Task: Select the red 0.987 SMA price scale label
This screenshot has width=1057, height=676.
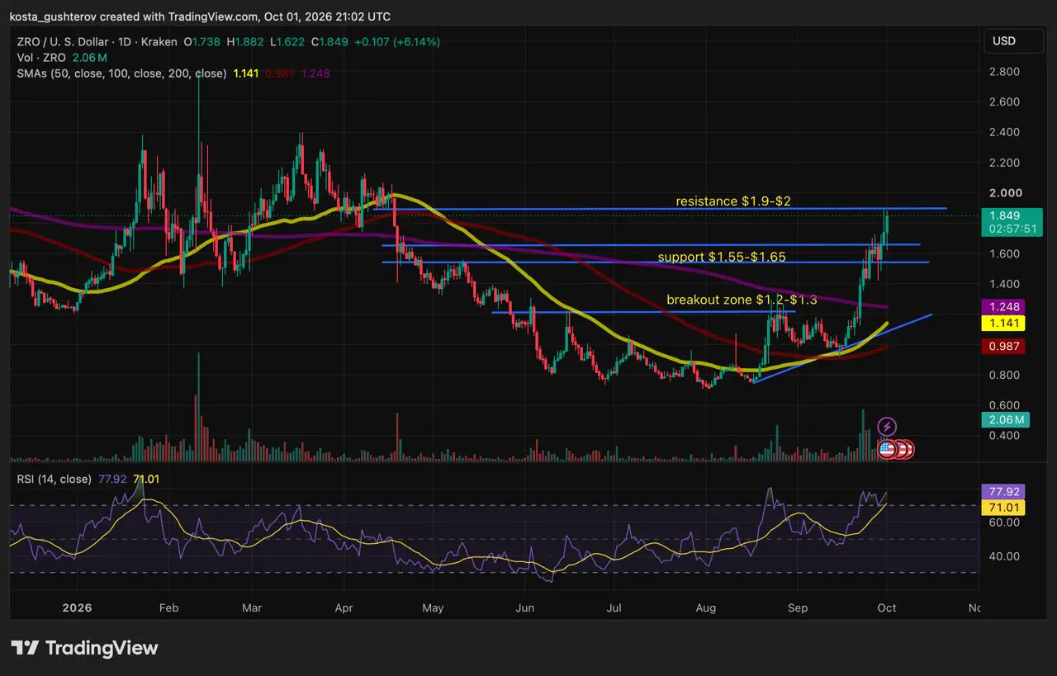Action: tap(1003, 347)
